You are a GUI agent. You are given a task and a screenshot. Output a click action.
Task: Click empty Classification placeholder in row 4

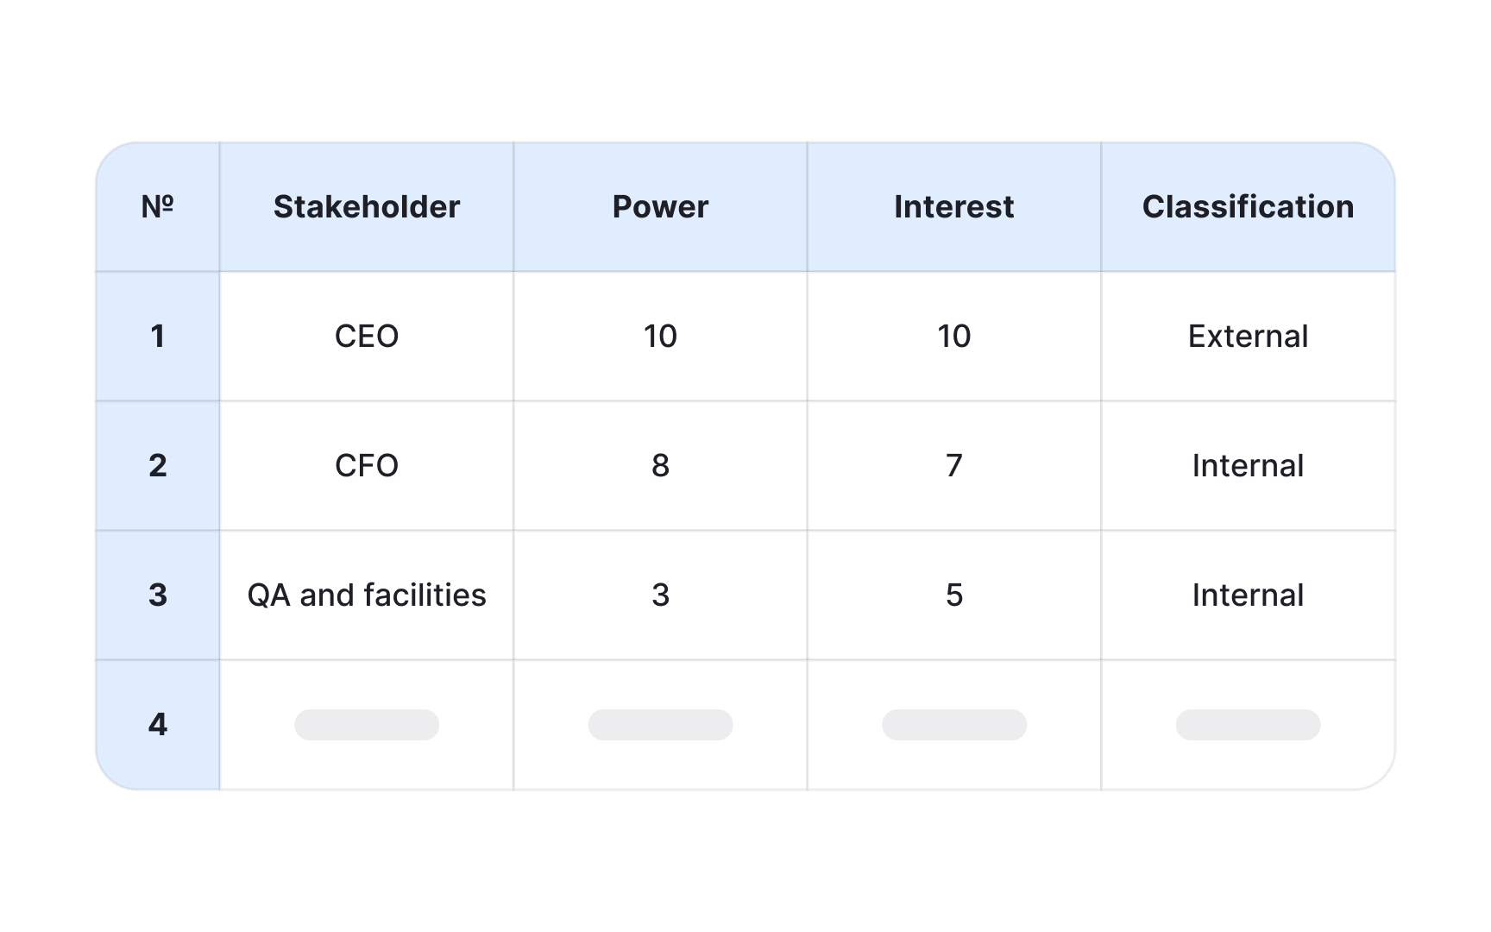pos(1248,725)
